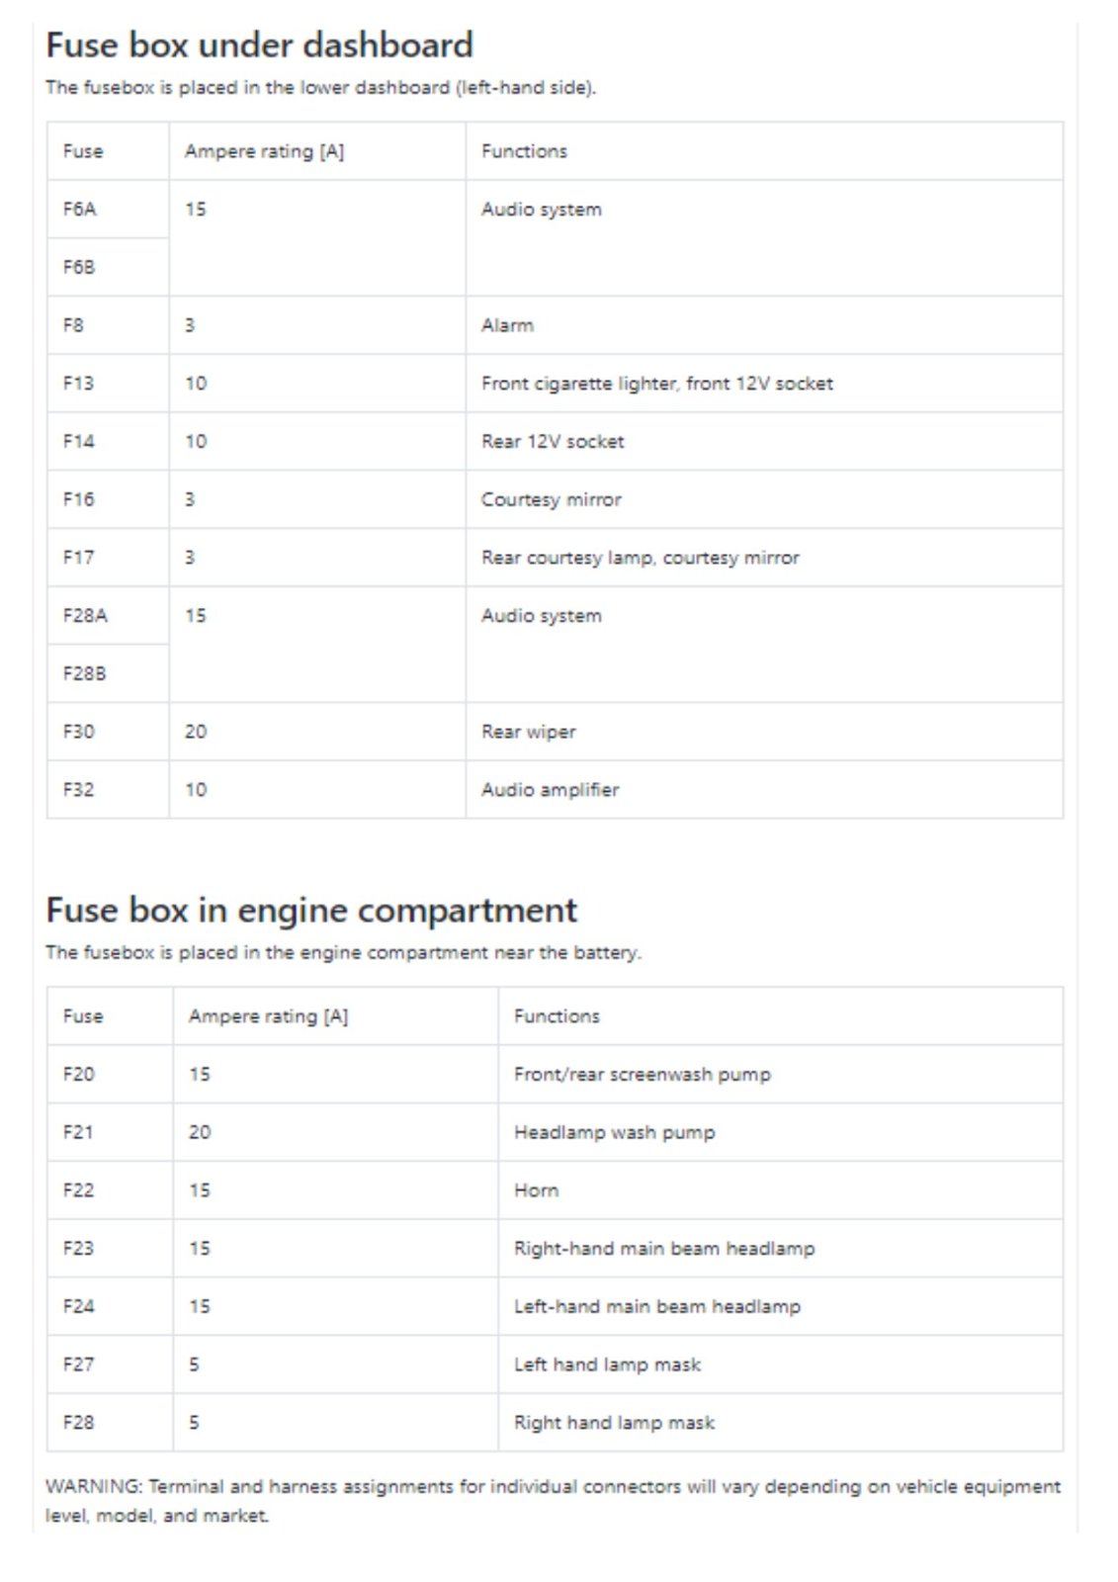
Task: Select 'Right-hand main beam headlamp' cell
Action: point(781,1248)
